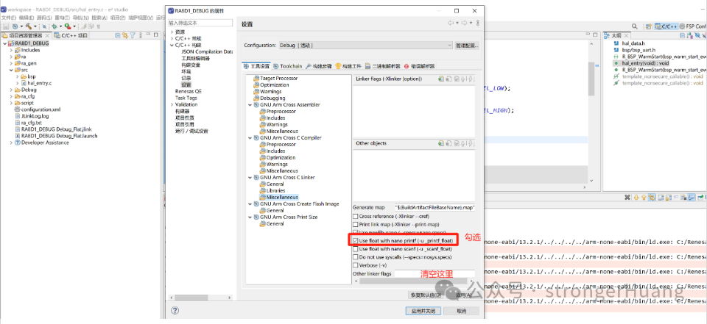
Task: Expand the Includes folder in Project Explorer
Action: (x=11, y=51)
